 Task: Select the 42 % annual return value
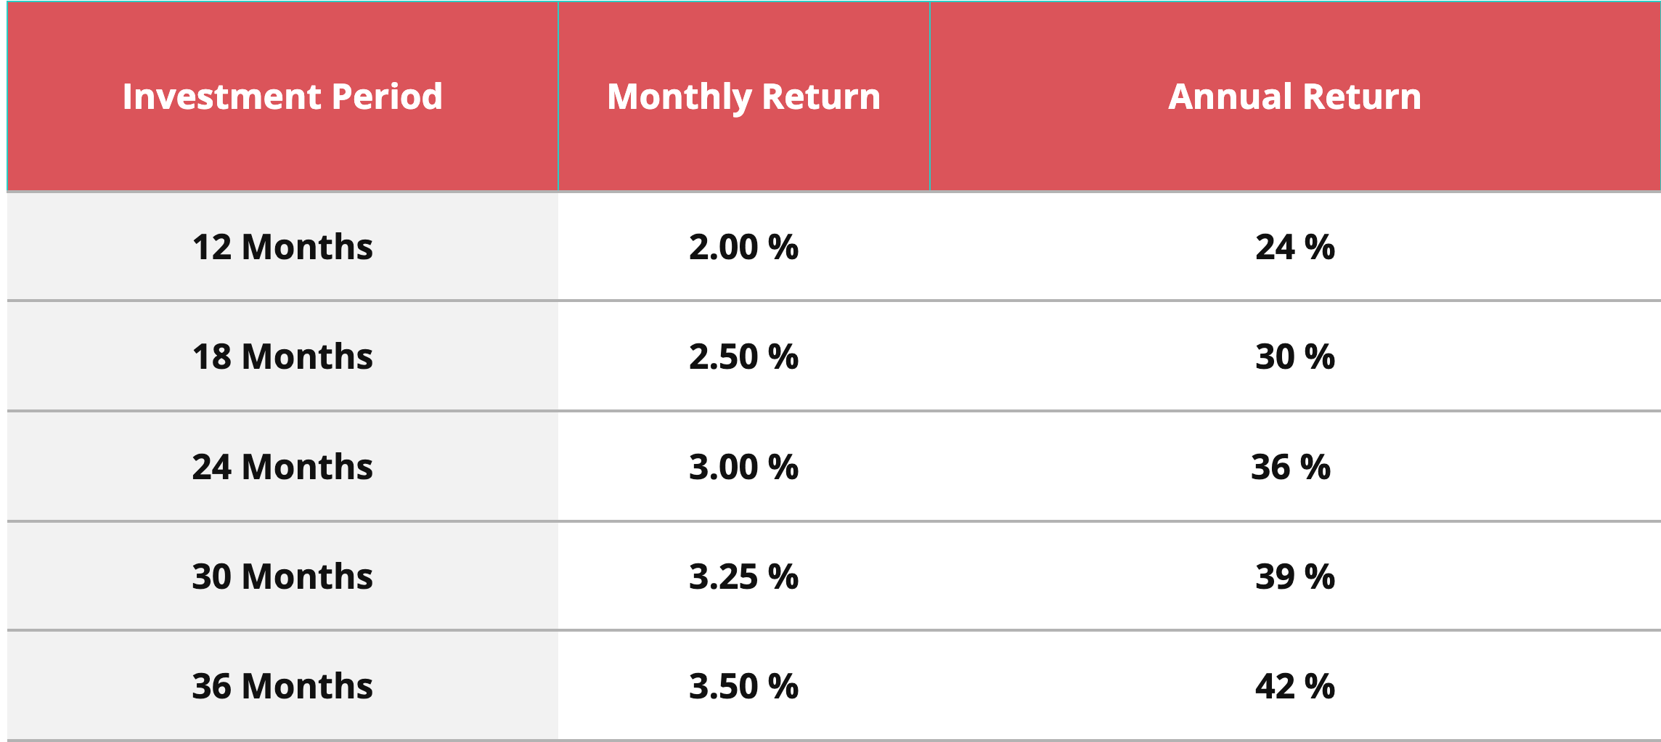pyautogui.click(x=1294, y=685)
